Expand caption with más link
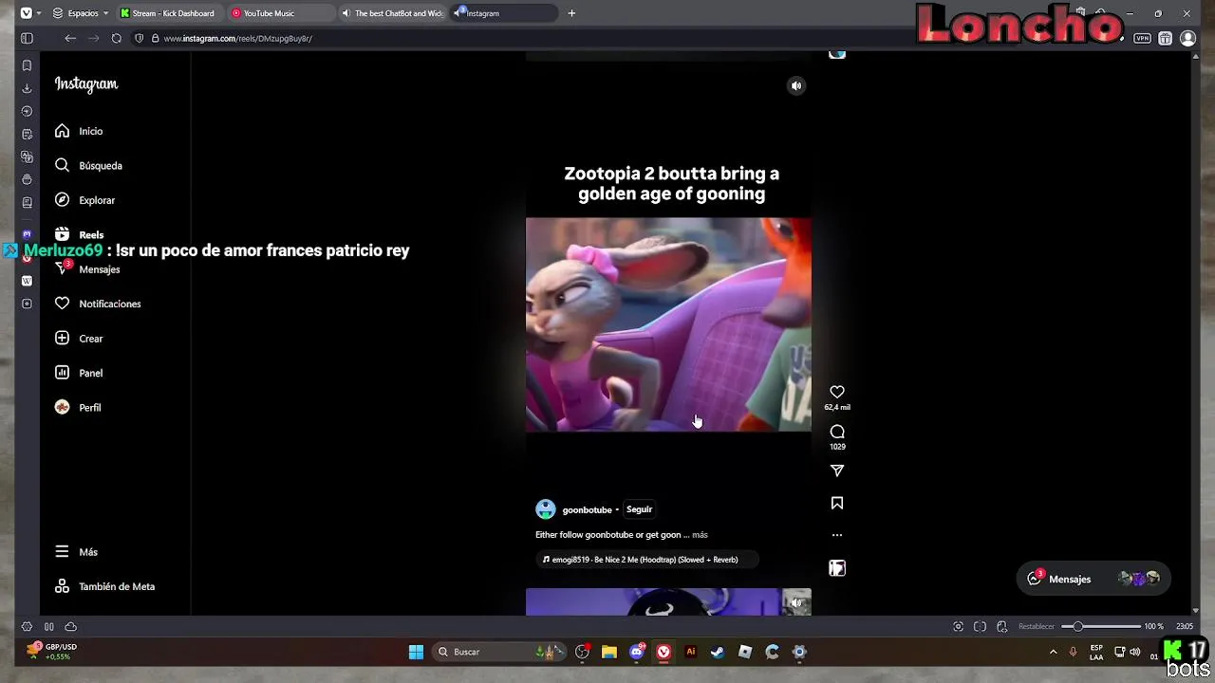Screen dimensions: 1215x683 point(700,535)
